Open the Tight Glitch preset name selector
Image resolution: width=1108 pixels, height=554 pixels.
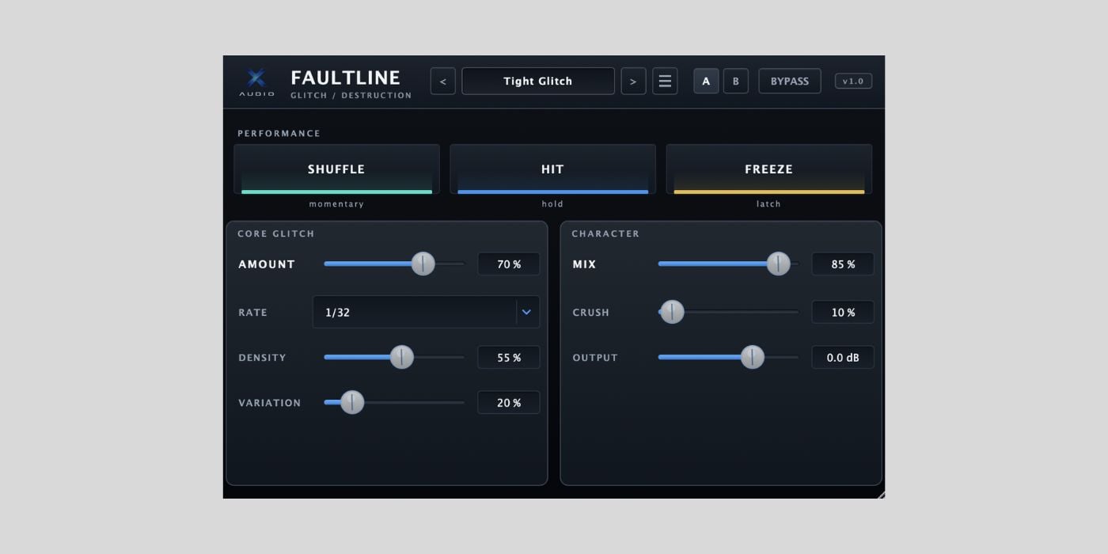[538, 81]
